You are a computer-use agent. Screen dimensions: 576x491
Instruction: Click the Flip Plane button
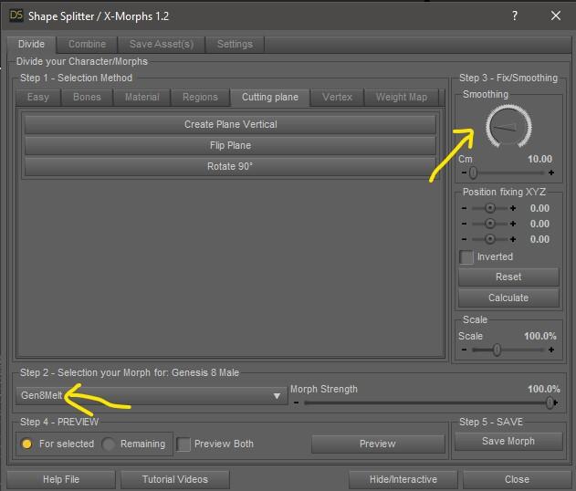point(230,145)
